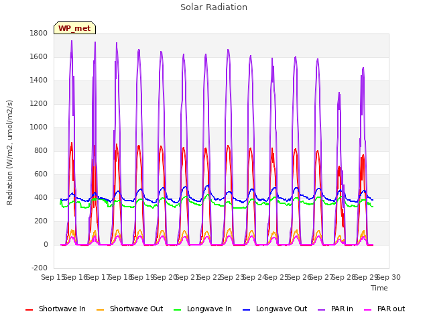Click the Solar Radiation chart title
Screen dimensions: 429x322
coord(214,7)
